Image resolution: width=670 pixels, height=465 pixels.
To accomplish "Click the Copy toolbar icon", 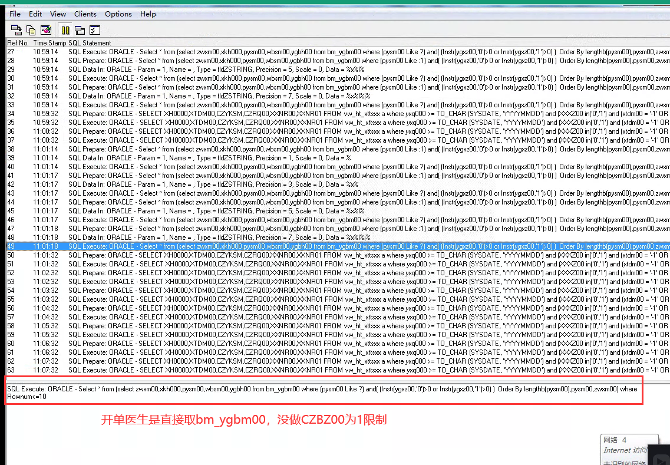I will pos(31,30).
